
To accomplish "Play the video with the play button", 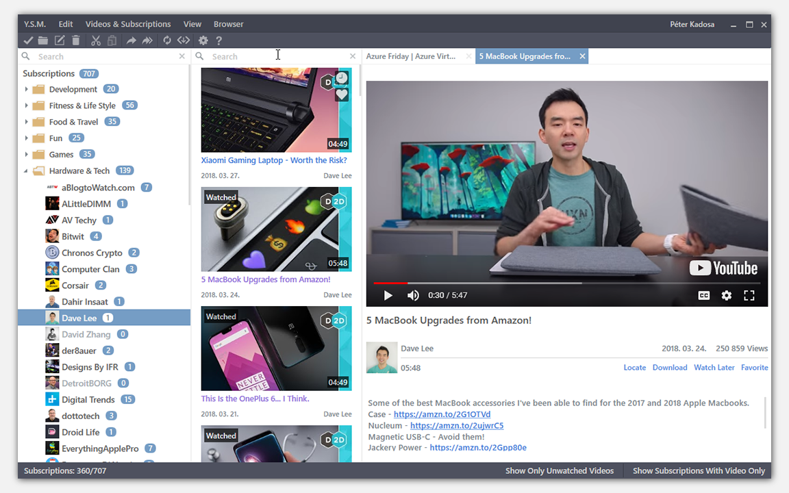I will (388, 295).
